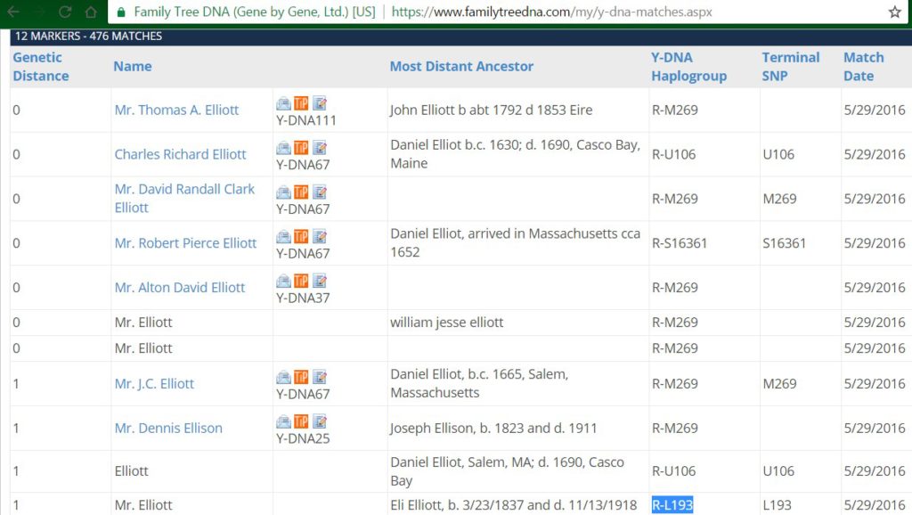Sort by Match Date column header
912x515 pixels.
[864, 66]
